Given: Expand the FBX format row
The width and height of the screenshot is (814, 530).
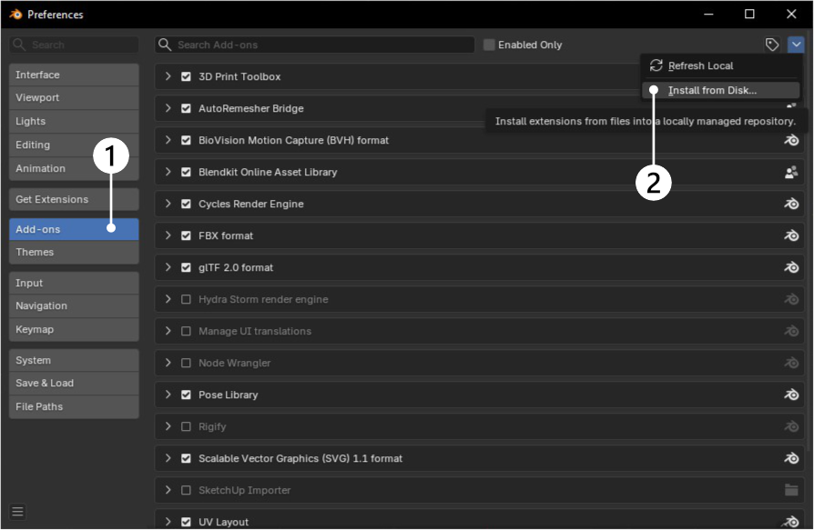Looking at the screenshot, I should click(168, 235).
